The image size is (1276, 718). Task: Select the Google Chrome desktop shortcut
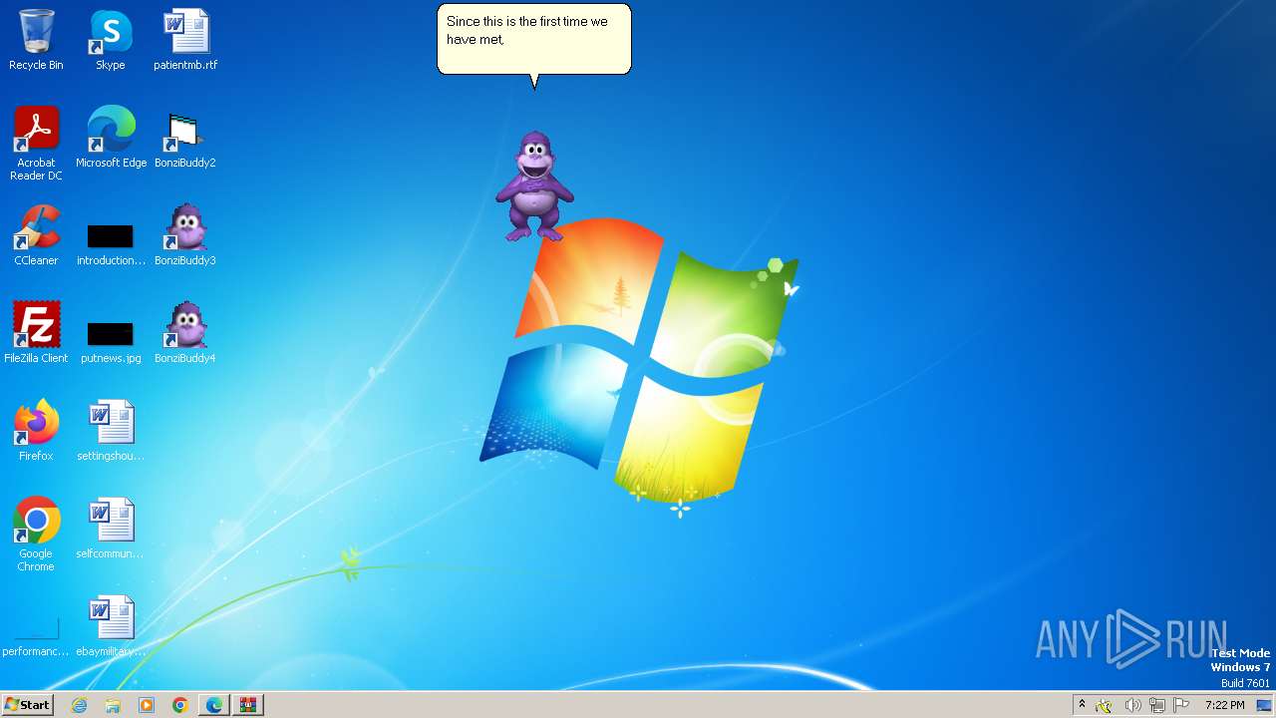pyautogui.click(x=36, y=535)
